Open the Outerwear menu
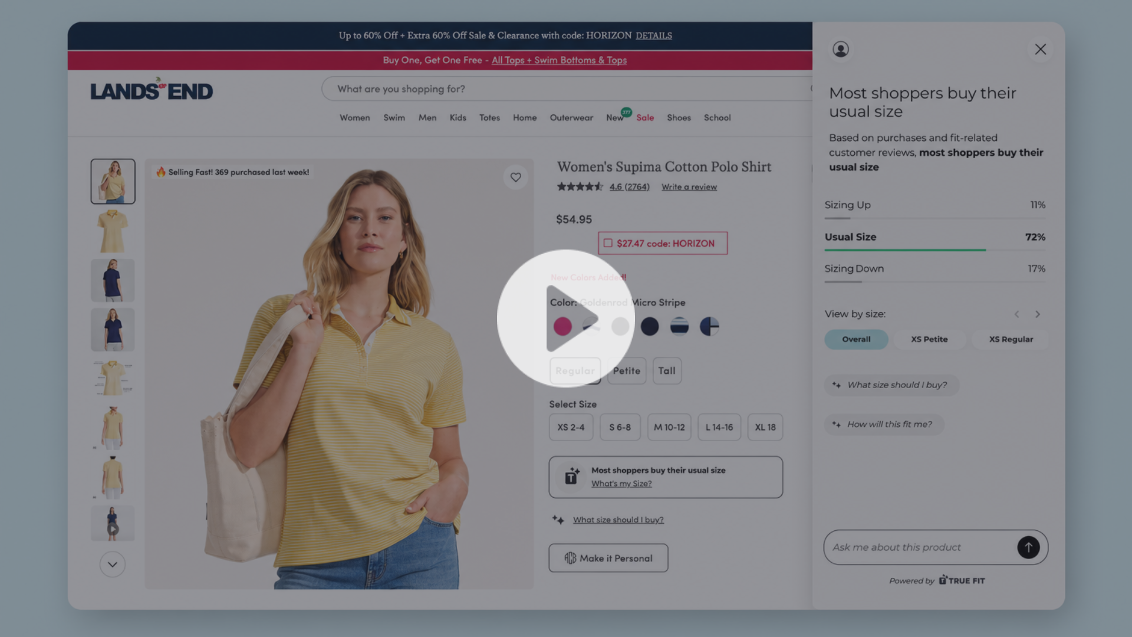 (571, 118)
